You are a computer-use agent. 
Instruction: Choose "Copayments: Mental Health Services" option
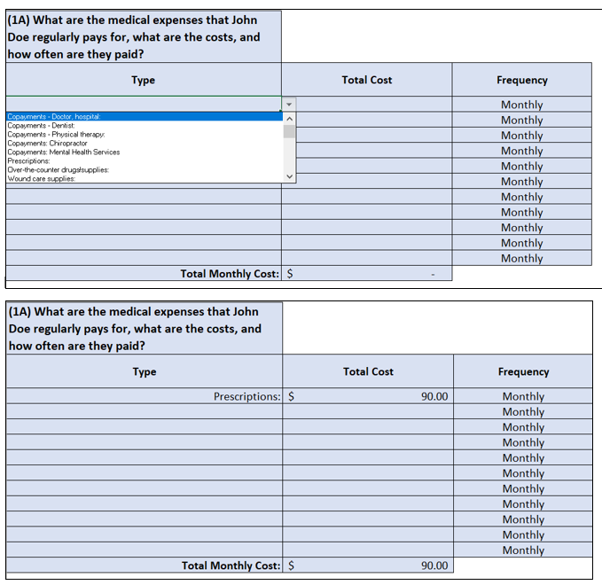tap(145, 152)
